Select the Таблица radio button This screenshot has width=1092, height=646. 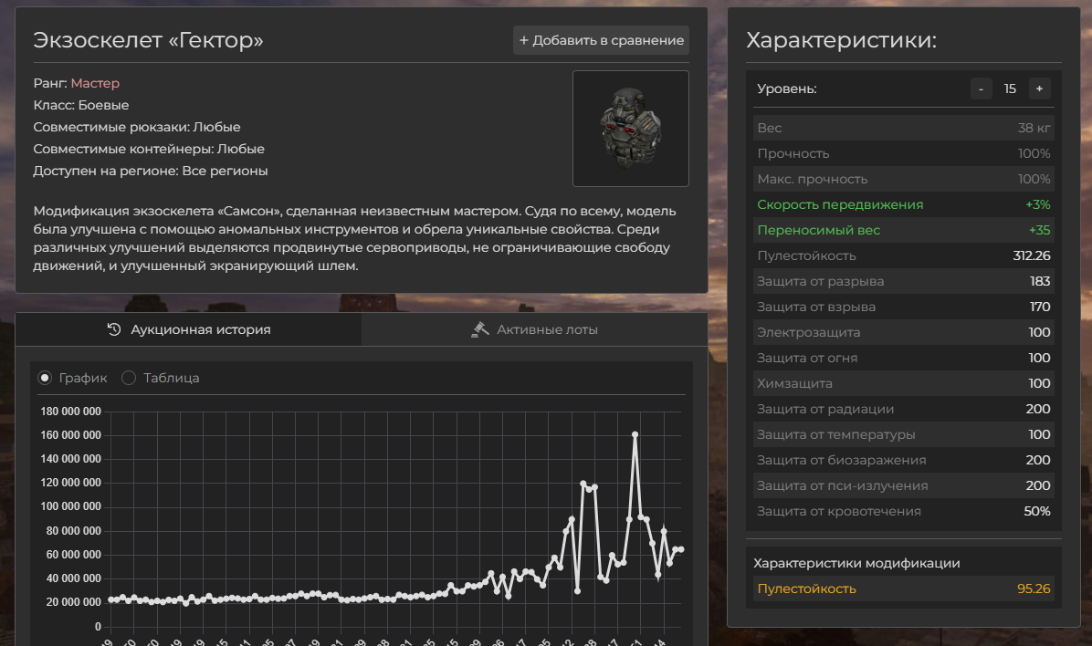129,378
